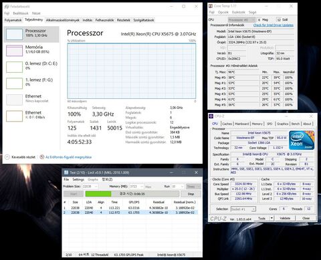Open the Erőforrás-figyelő megnyitása link

(x=68, y=157)
